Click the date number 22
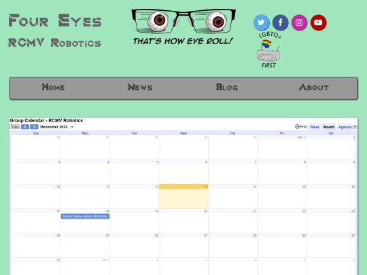Image resolution: width=367 pixels, height=275 pixels. 304,211
